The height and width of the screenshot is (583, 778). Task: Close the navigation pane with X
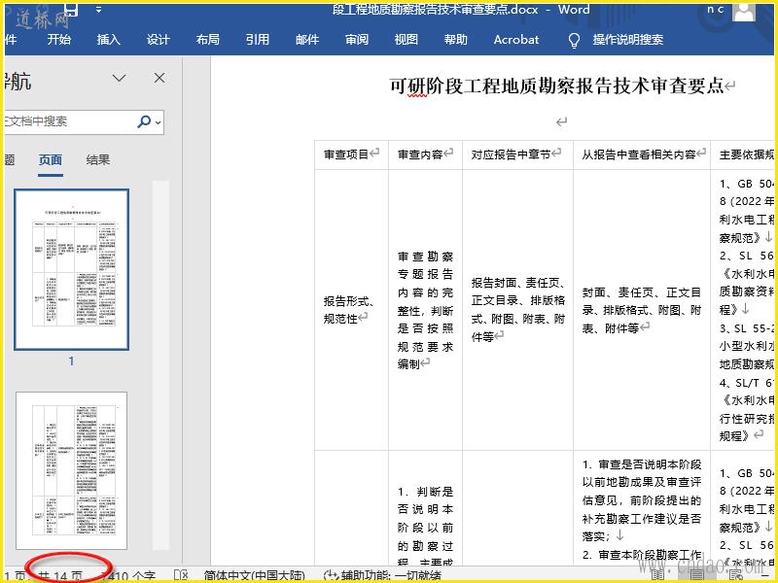click(159, 78)
